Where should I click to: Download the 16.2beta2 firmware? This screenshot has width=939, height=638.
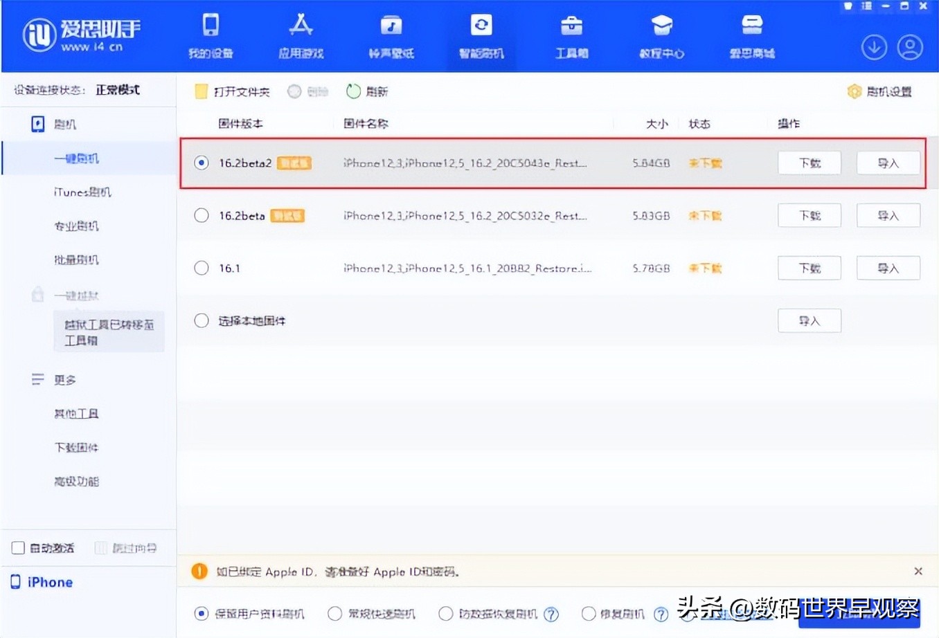809,163
